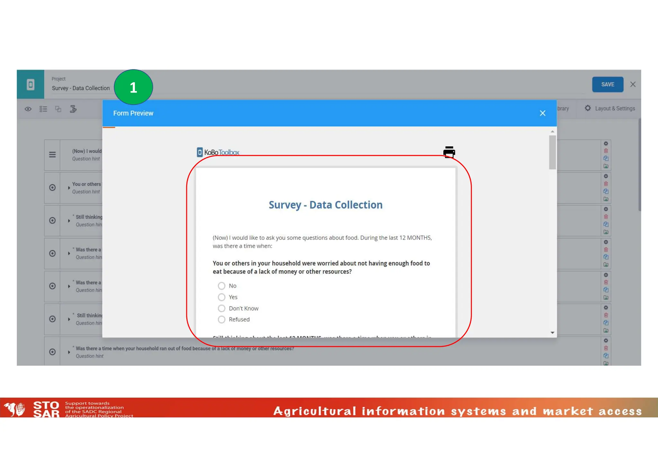Image resolution: width=658 pixels, height=465 pixels.
Task: Choose the 'Refused' radio option
Action: pyautogui.click(x=221, y=320)
